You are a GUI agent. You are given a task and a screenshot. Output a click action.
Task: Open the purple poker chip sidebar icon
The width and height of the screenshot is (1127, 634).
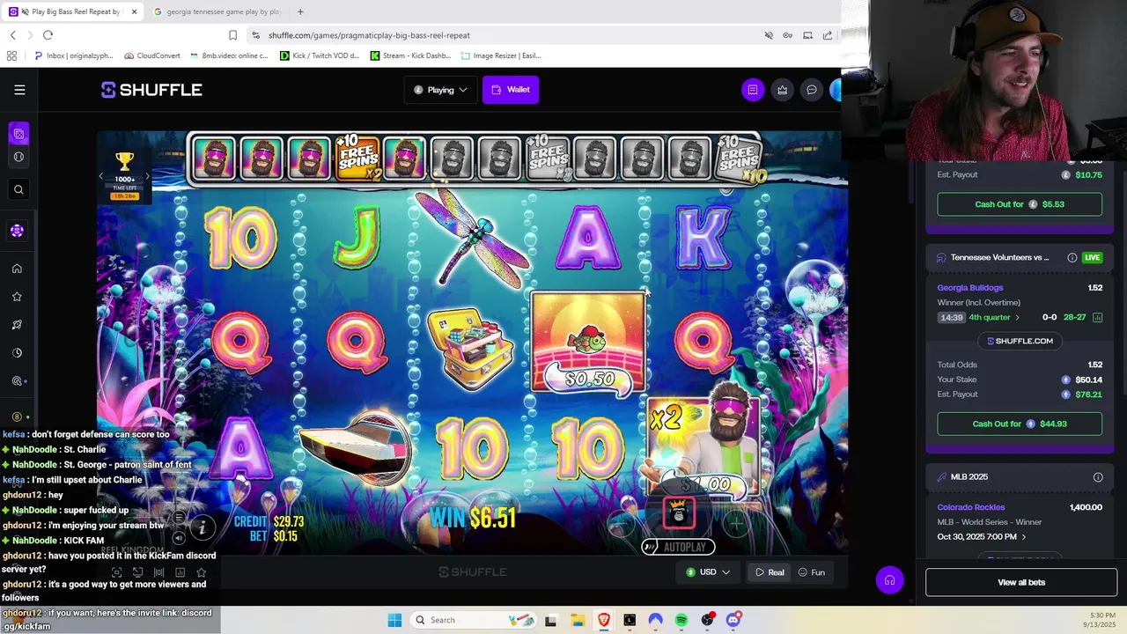pos(17,231)
